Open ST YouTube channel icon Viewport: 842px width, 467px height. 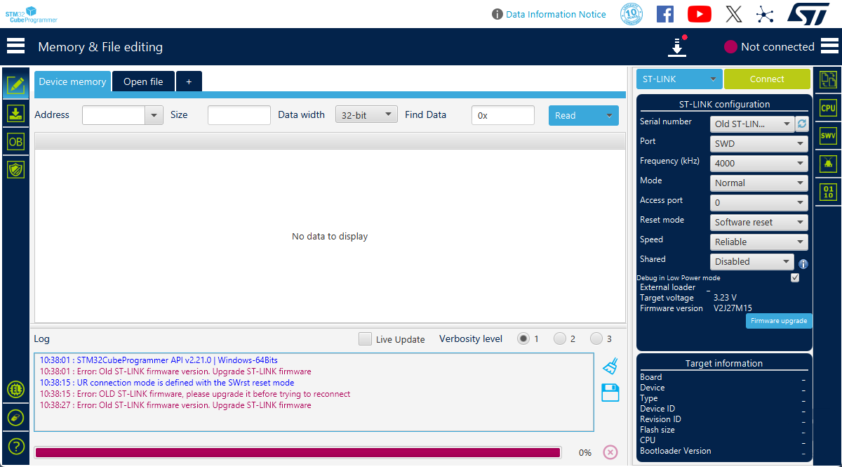[x=699, y=14]
